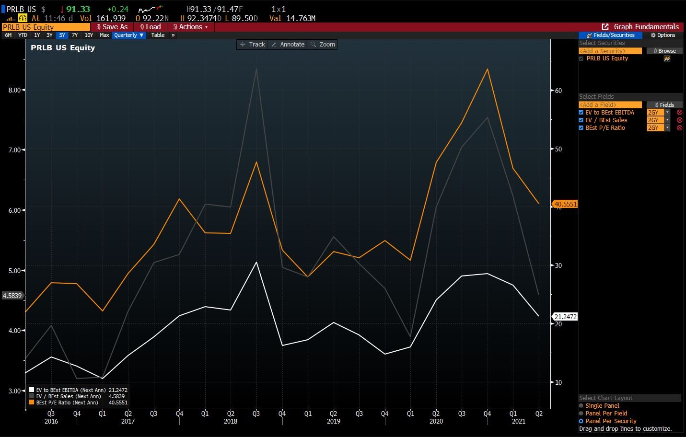The width and height of the screenshot is (686, 437).
Task: Select the YTD time range
Action: pos(23,35)
